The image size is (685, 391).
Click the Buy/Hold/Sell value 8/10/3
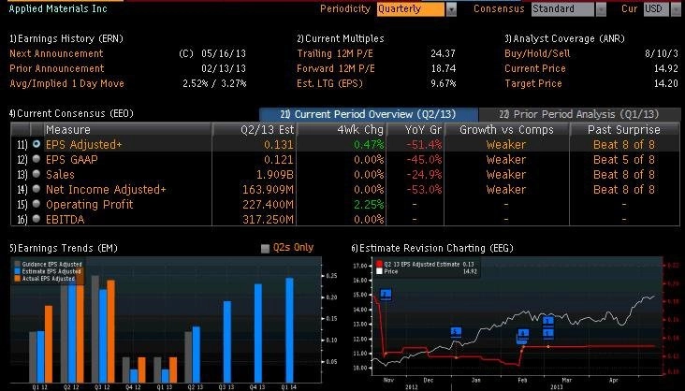662,53
